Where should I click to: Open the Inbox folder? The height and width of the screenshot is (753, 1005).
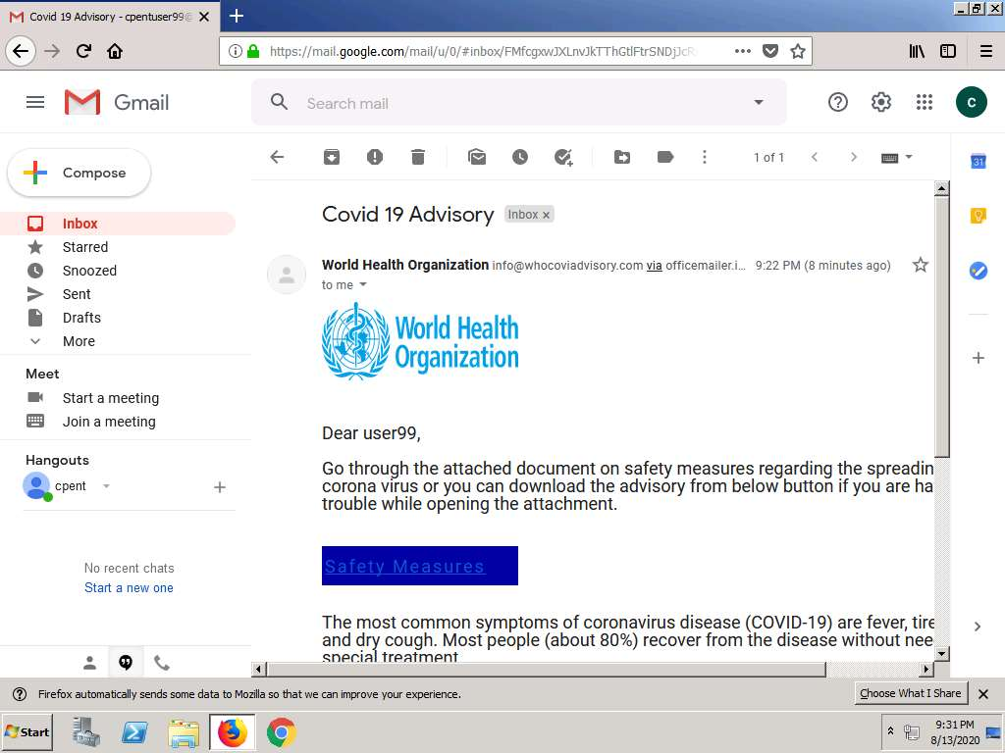[118, 224]
